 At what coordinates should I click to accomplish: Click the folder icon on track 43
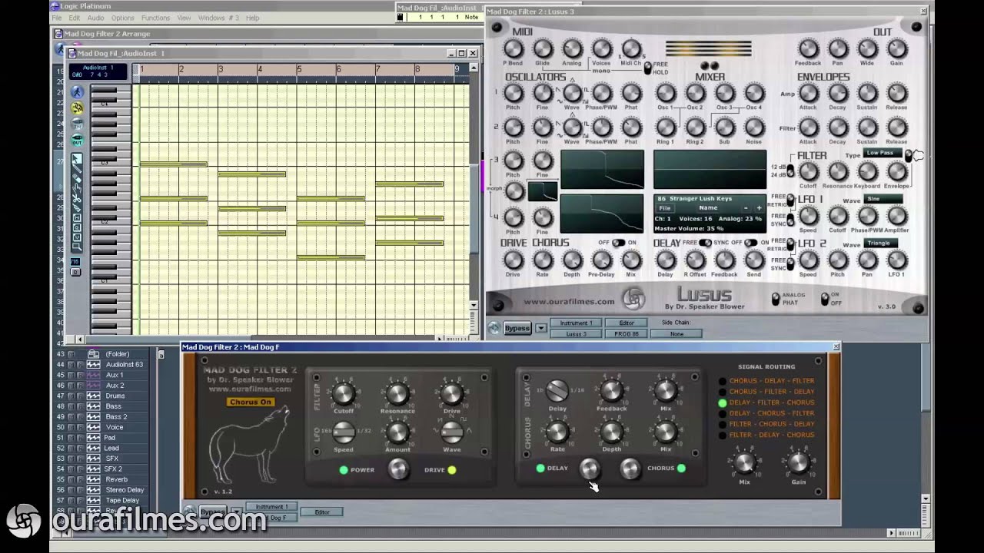tap(93, 354)
